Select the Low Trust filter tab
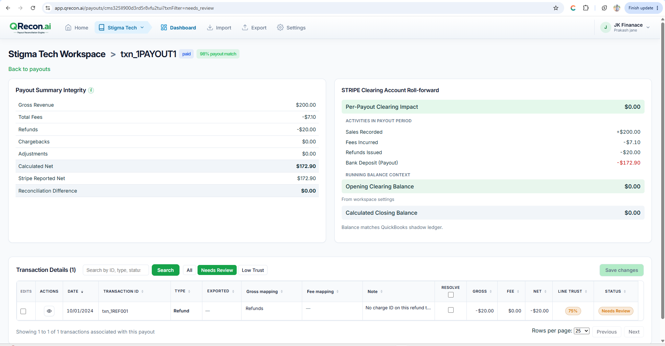The image size is (665, 346). click(x=253, y=270)
